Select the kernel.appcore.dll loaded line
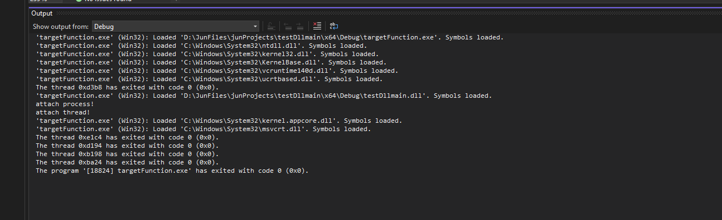The width and height of the screenshot is (722, 220). point(219,121)
